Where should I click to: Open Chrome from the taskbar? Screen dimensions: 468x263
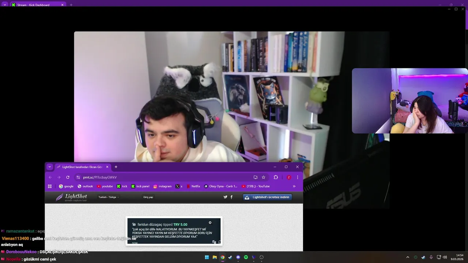[223, 257]
